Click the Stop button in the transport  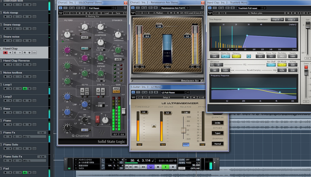point(158,167)
